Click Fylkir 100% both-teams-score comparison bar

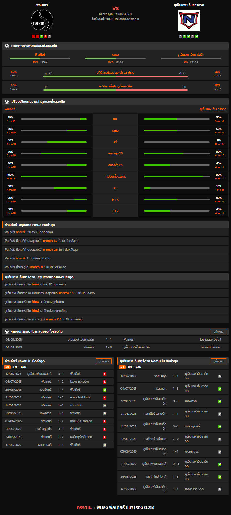click(x=54, y=177)
